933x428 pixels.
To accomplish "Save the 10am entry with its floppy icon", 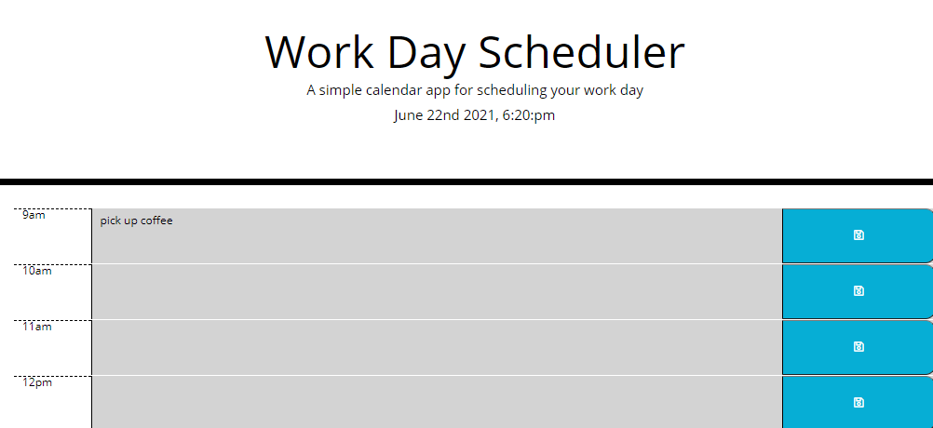I will point(858,291).
